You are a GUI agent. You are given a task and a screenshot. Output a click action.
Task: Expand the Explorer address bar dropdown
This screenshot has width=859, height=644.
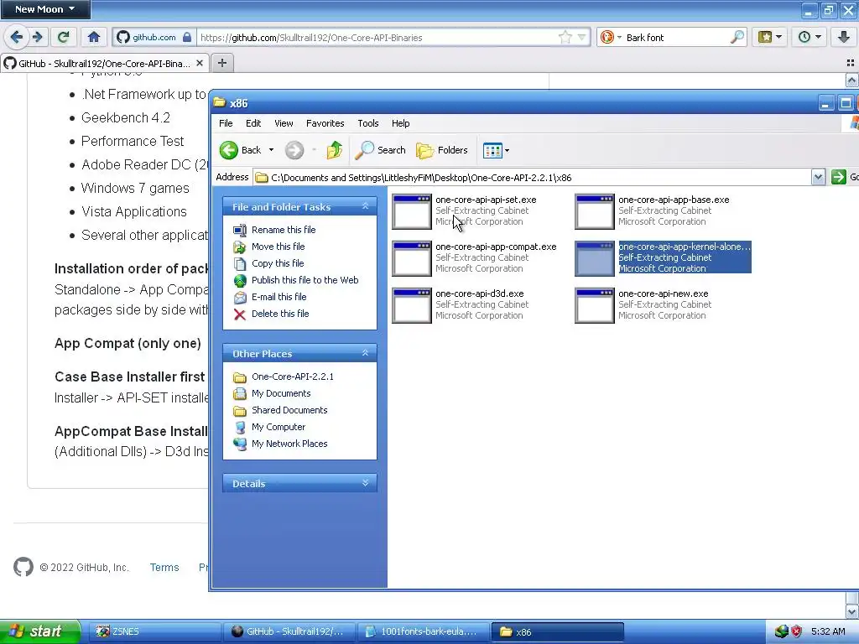(x=818, y=178)
